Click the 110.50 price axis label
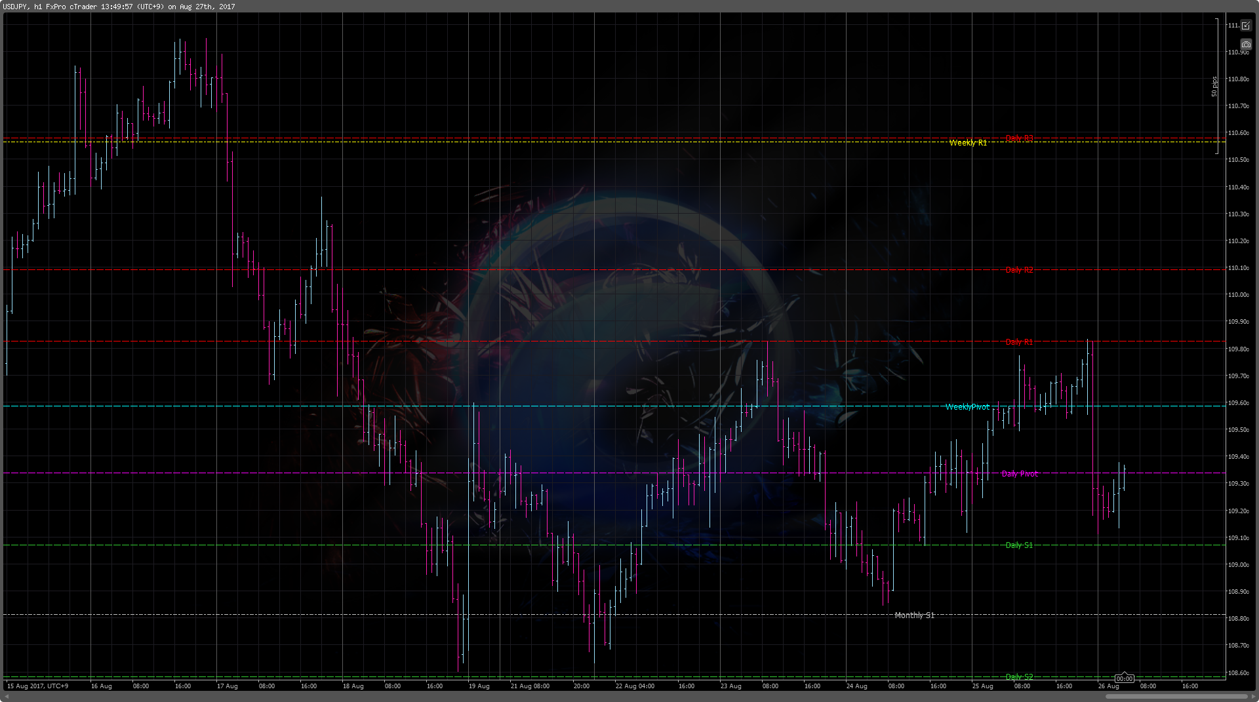Screen dimensions: 1259x702 pyautogui.click(x=1238, y=160)
